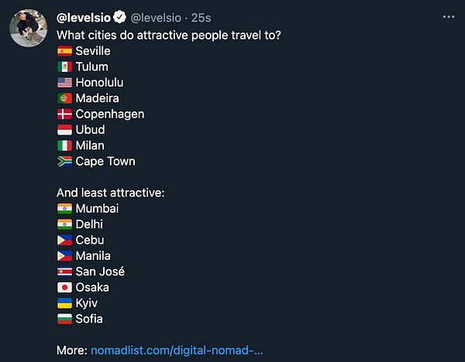Click the Mexico flag beside Tulum

(64, 67)
